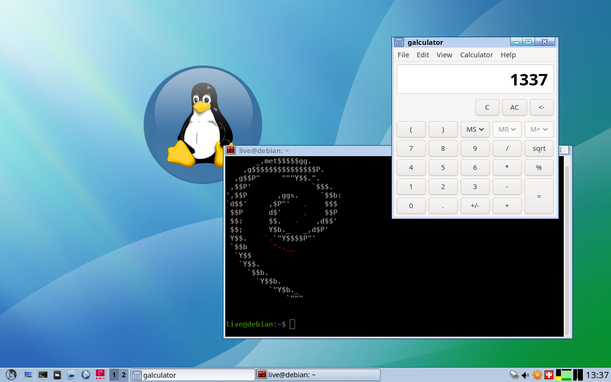
Task: Click the 0 digit button
Action: pos(411,206)
